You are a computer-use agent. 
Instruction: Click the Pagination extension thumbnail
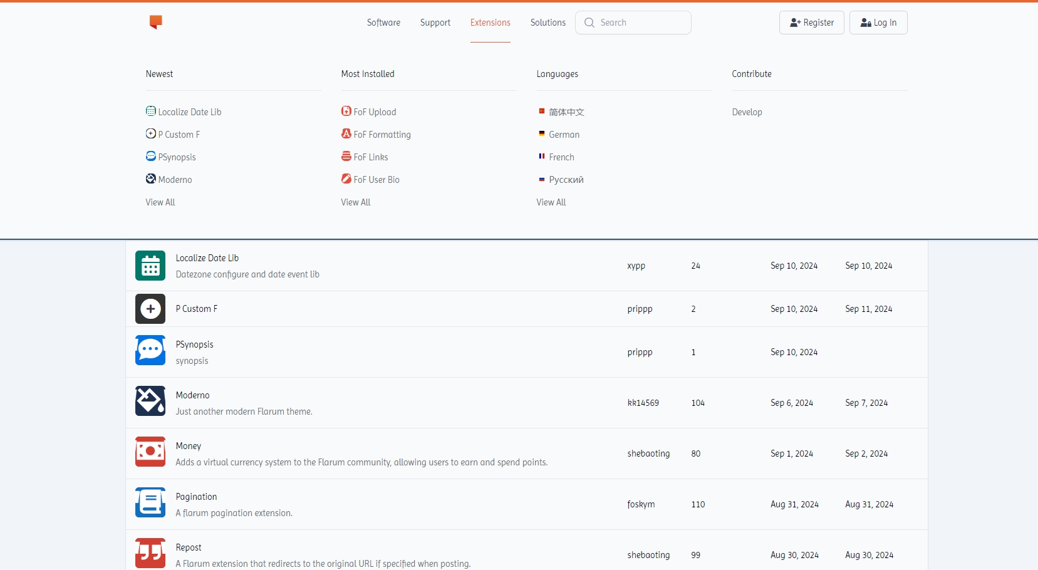(150, 502)
